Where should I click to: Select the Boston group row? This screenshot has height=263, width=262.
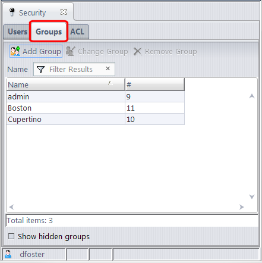coord(95,108)
